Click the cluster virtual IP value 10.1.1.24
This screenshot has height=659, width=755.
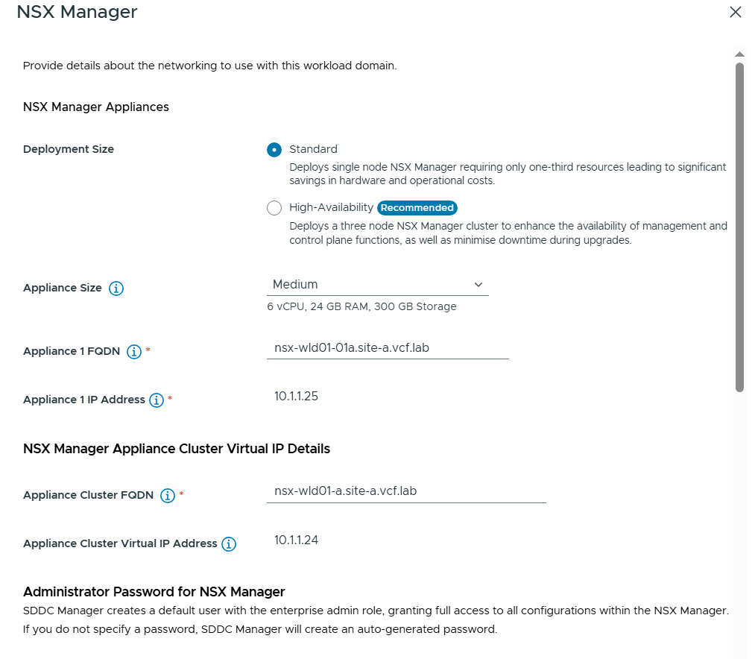296,540
